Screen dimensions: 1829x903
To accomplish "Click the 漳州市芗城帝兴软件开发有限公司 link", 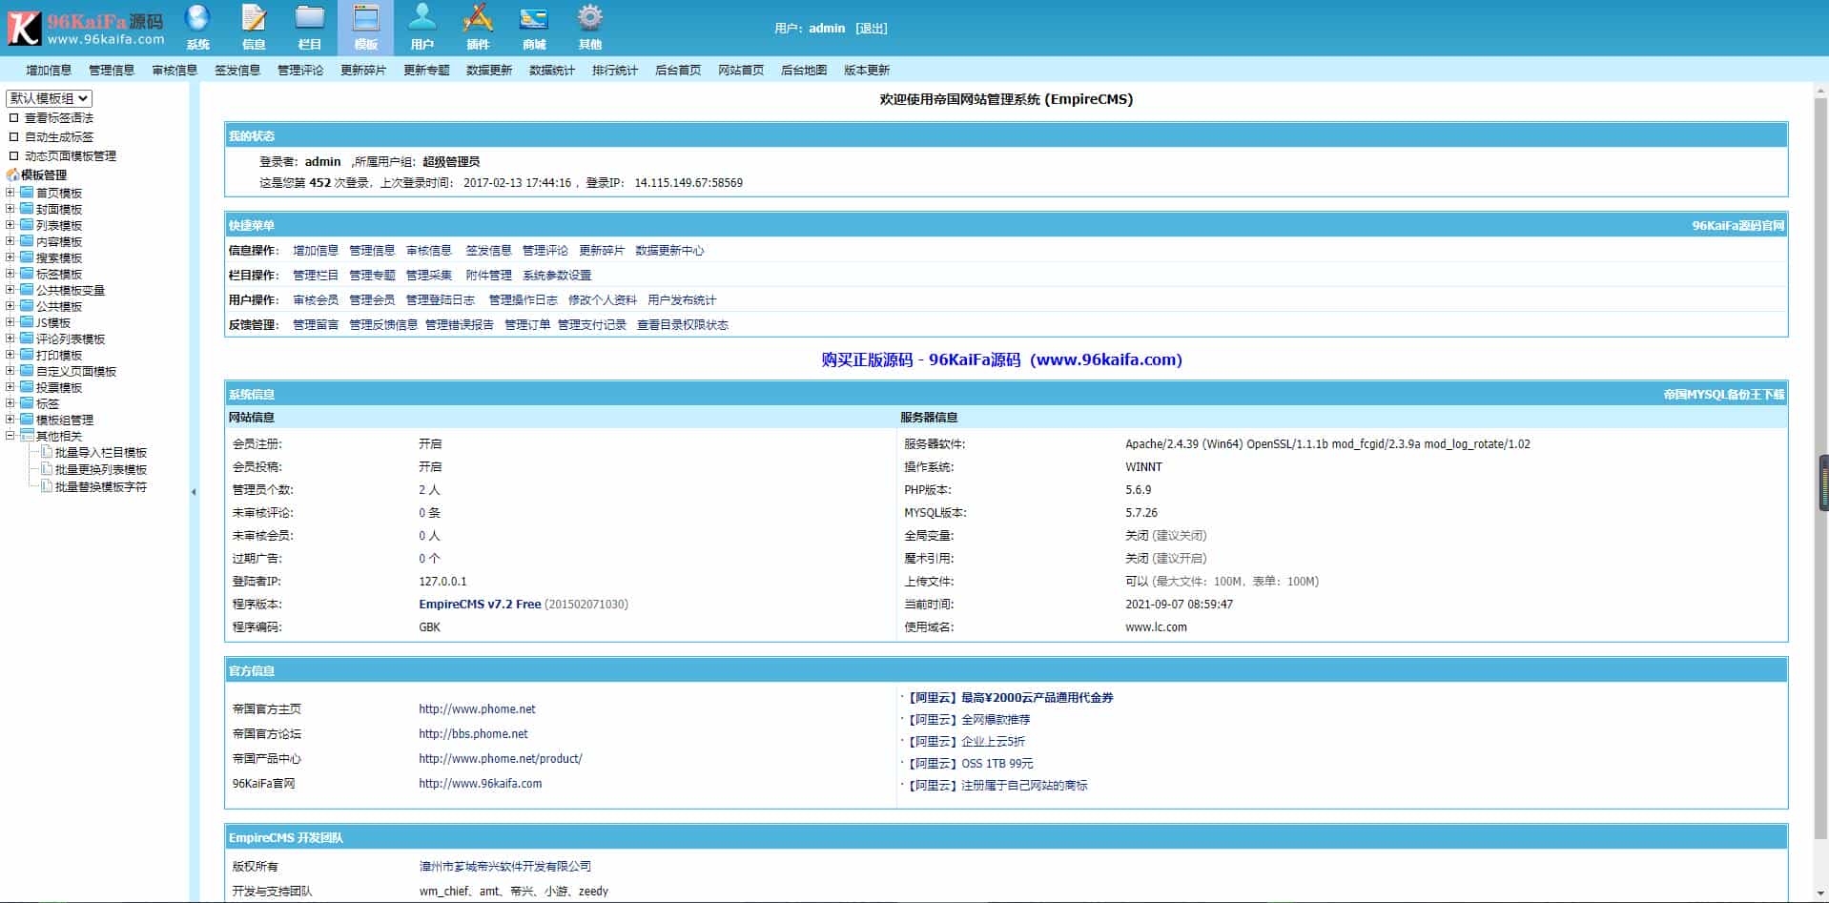I will [x=505, y=867].
